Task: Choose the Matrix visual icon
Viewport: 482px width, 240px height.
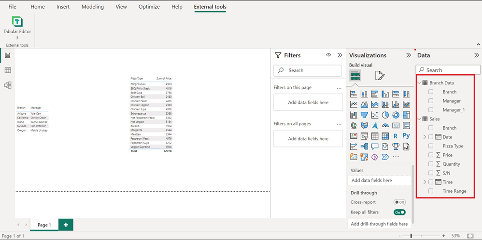Action: (385, 135)
